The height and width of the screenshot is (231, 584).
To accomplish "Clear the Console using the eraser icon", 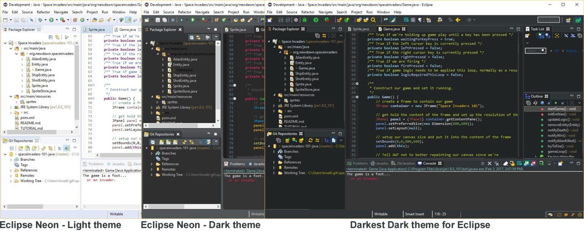I will point(506,163).
